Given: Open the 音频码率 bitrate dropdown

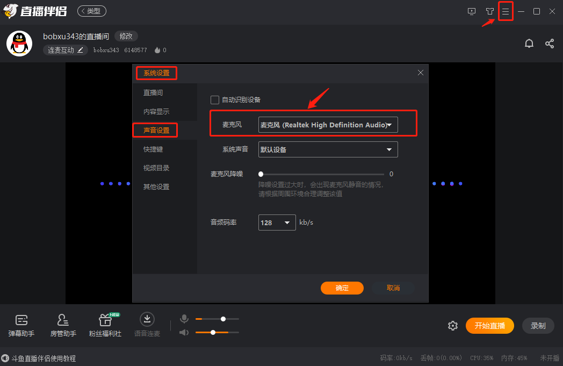Looking at the screenshot, I should (x=277, y=223).
